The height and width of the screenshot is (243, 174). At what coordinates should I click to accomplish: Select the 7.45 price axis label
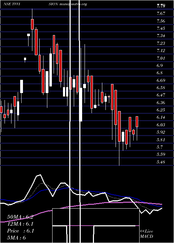tap(161, 28)
